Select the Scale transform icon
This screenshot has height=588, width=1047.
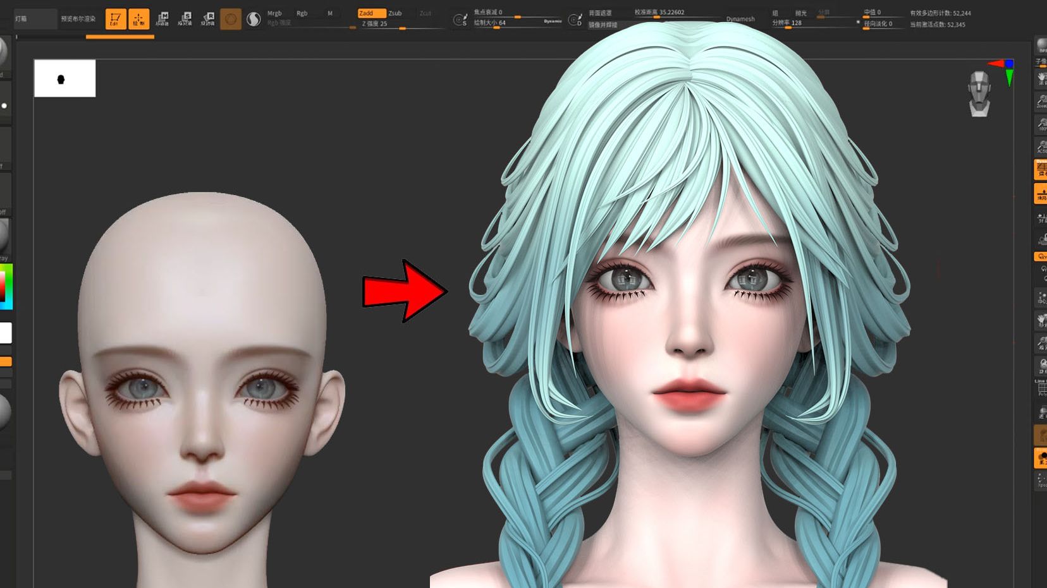[x=185, y=19]
